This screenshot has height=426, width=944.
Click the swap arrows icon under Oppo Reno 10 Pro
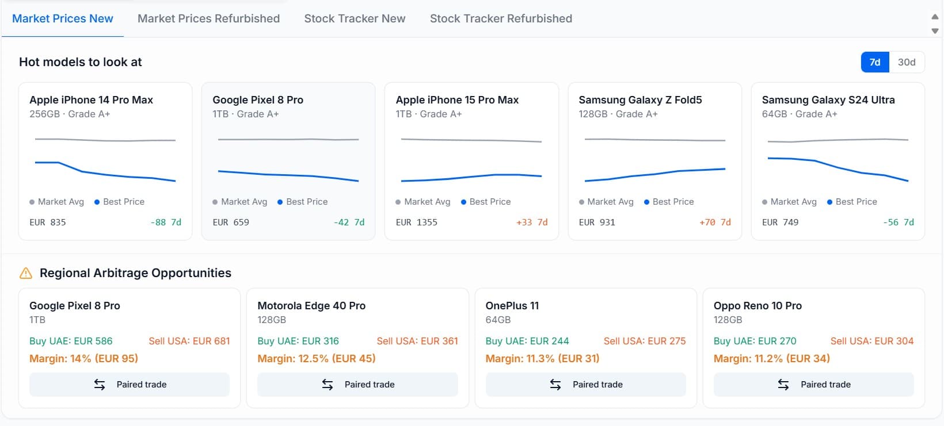coord(783,385)
